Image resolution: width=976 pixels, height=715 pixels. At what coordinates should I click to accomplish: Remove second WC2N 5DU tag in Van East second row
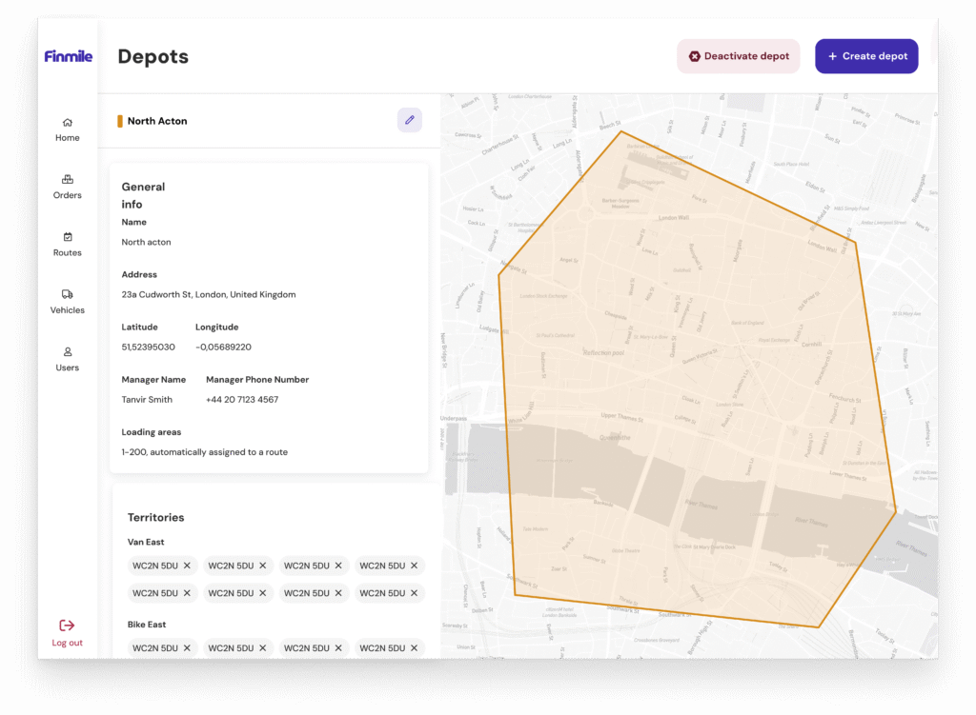coord(262,593)
